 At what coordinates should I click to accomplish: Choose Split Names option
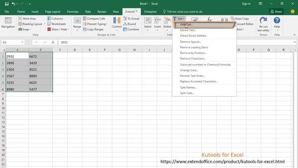(204, 87)
